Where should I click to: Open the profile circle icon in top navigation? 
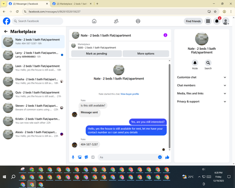click(138, 21)
